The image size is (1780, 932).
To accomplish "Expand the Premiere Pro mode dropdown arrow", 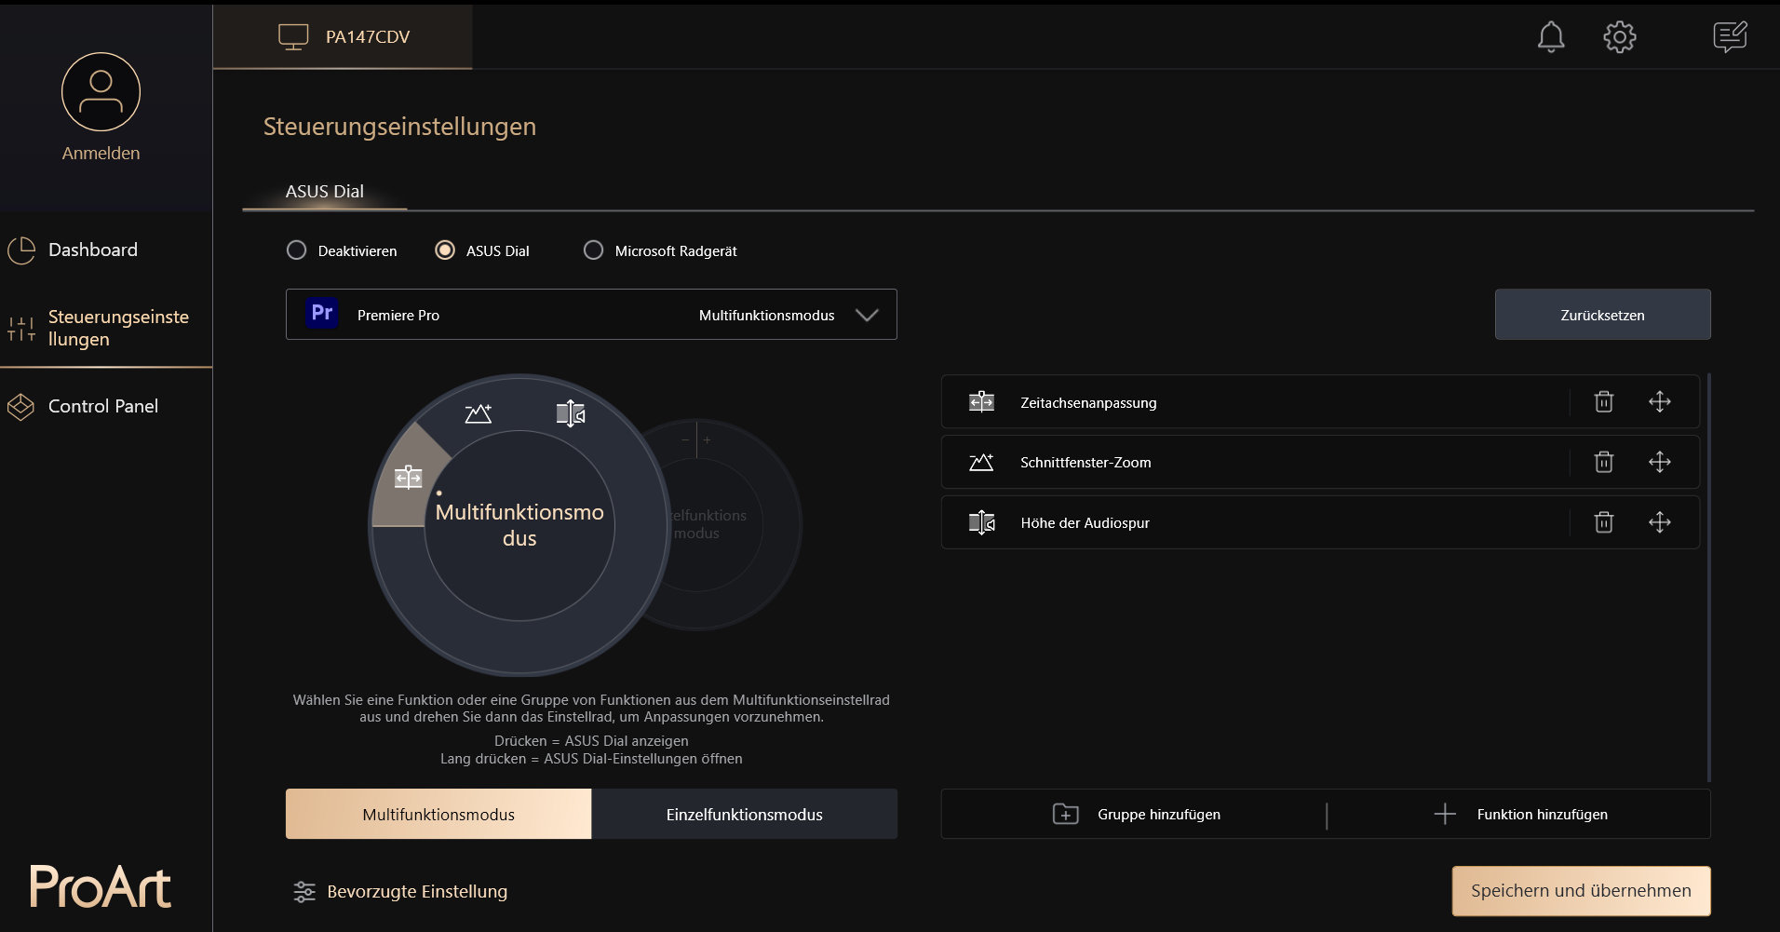I will 867,315.
